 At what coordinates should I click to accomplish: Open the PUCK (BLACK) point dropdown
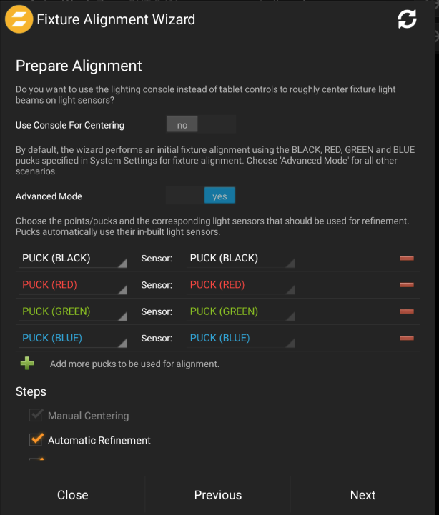point(74,259)
